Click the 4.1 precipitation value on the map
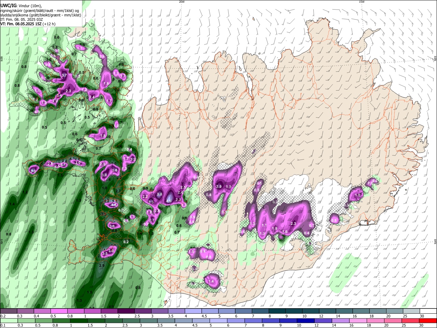Viewport: 437px width, 328px height. tap(64, 165)
